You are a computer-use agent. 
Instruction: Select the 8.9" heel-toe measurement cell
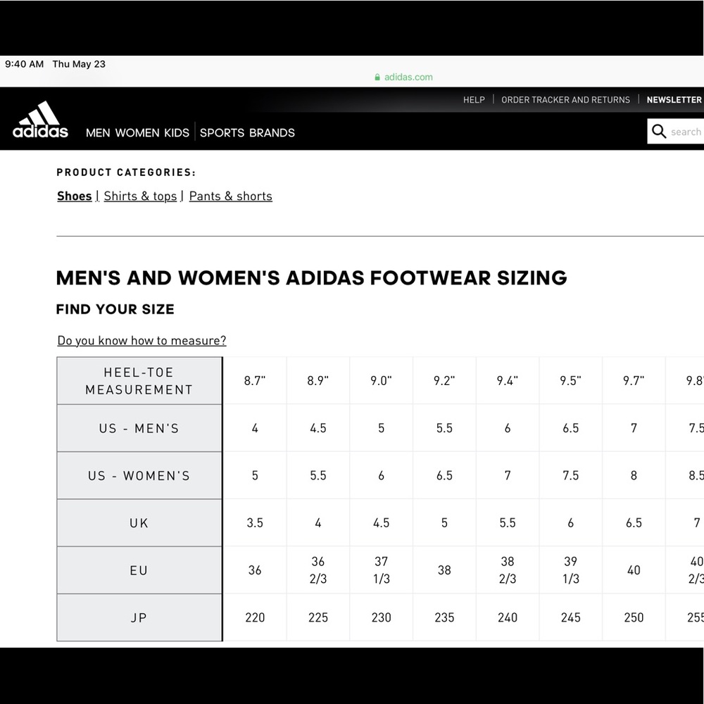[x=318, y=381]
